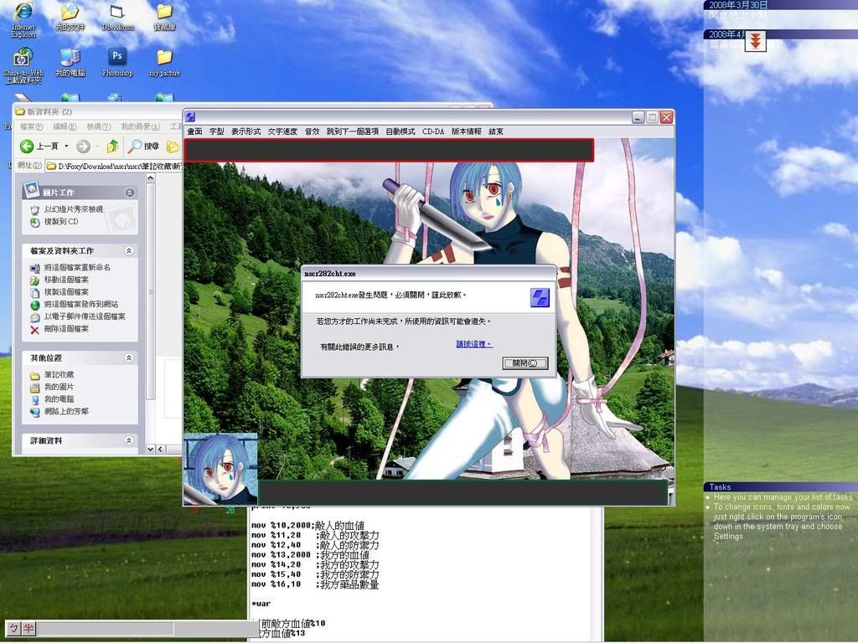Collapse the 詳細資料 task panel
This screenshot has width=858, height=643.
pyautogui.click(x=129, y=440)
